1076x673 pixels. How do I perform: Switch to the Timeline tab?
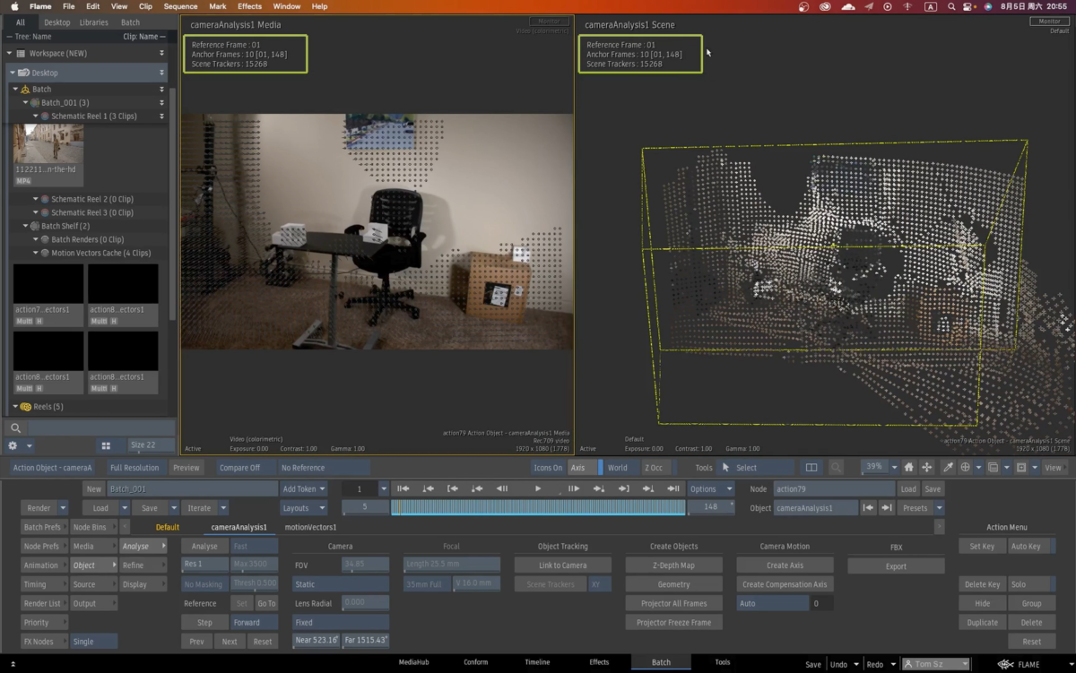[x=537, y=662]
